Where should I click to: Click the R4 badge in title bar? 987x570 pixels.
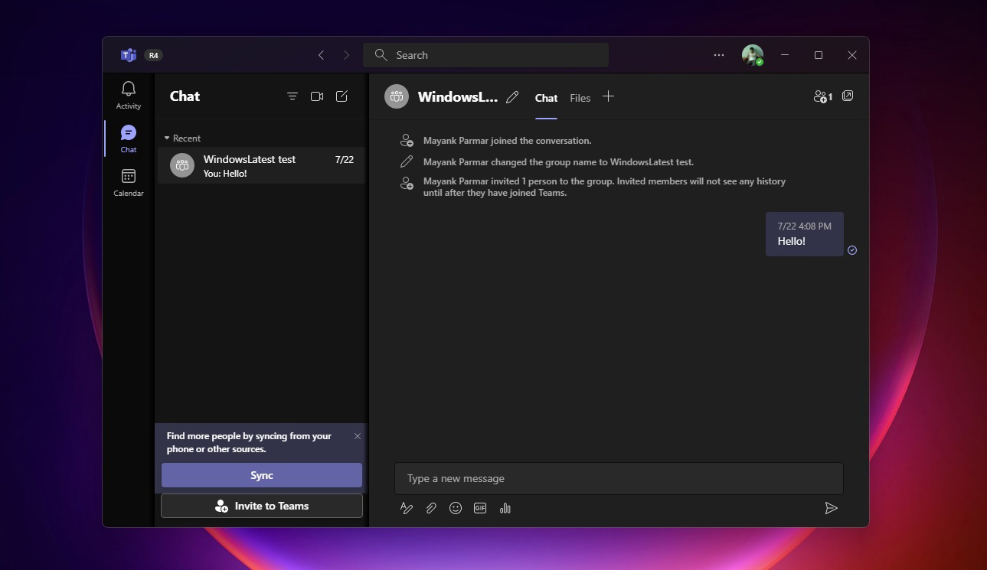click(154, 55)
